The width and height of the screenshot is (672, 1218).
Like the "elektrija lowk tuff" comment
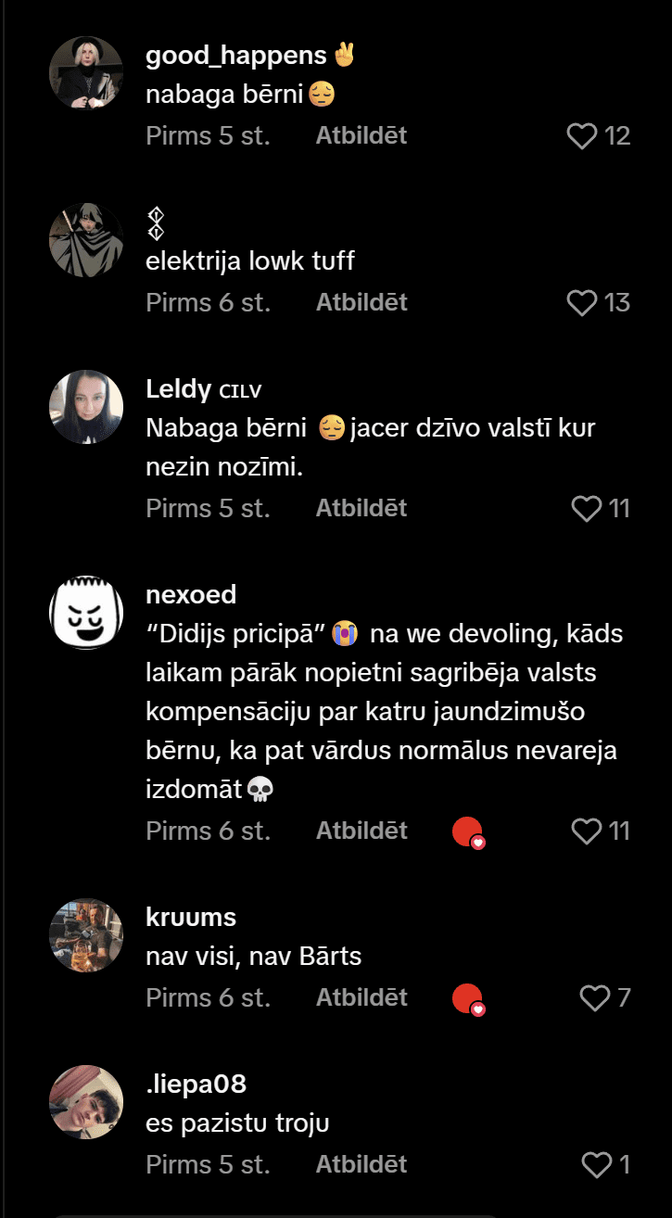(x=582, y=303)
